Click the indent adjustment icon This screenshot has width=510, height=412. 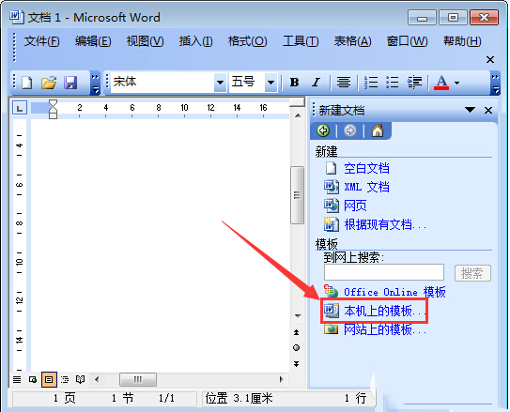(x=414, y=83)
